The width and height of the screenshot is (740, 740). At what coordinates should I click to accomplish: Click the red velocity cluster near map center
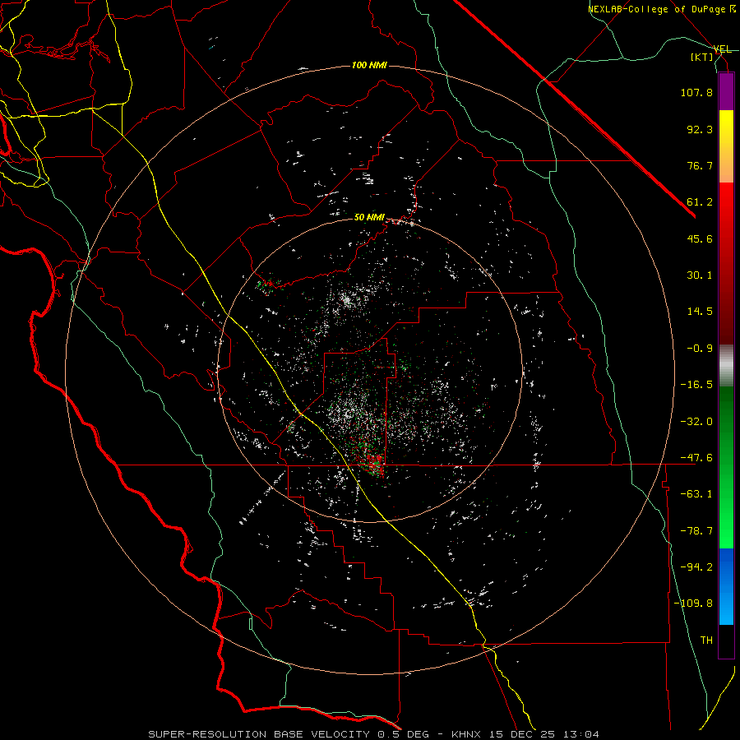click(375, 465)
